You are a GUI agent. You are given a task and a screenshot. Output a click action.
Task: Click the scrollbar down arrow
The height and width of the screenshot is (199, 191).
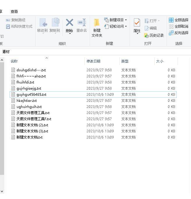coord(2,191)
